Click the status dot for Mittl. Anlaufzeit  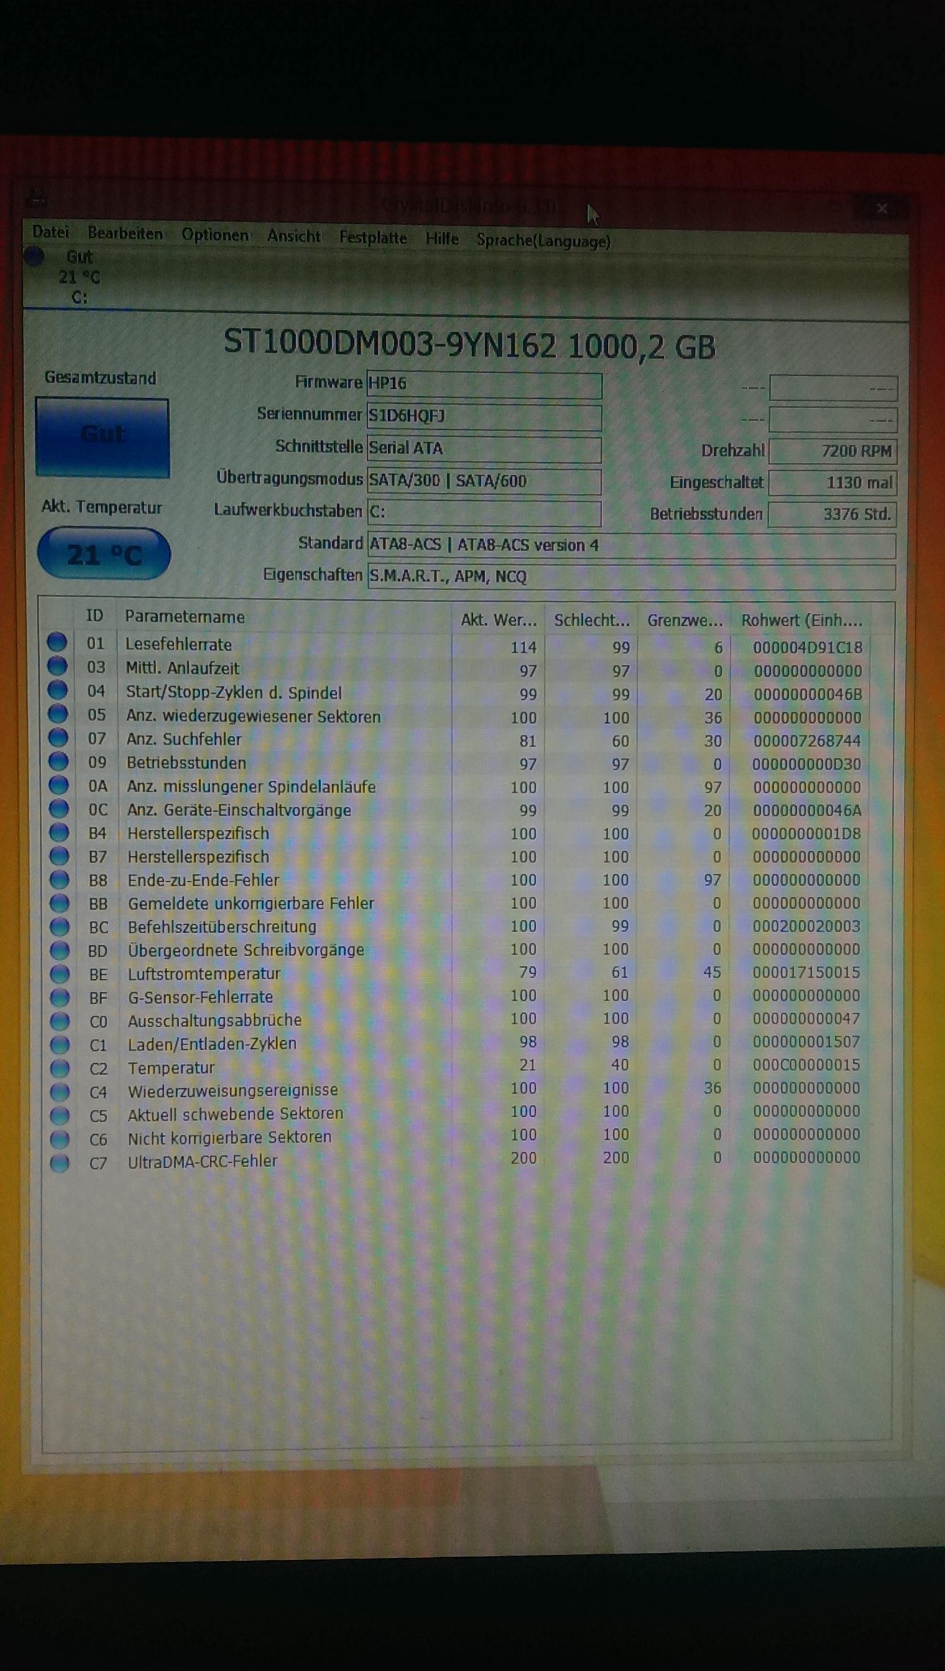tap(57, 666)
